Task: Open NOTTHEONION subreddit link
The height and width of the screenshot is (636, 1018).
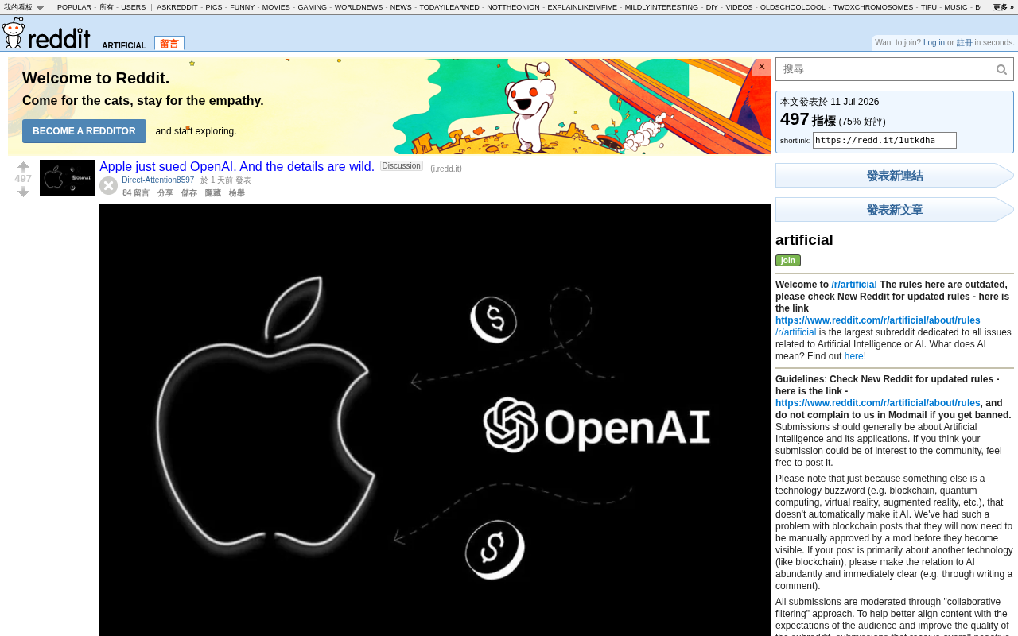Action: pyautogui.click(x=513, y=7)
